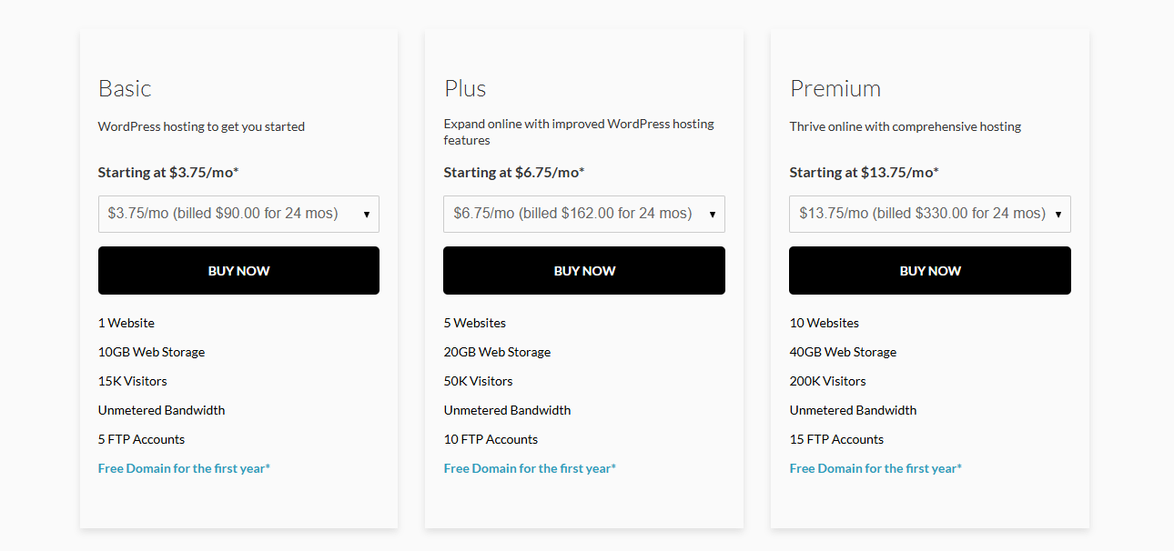Screen dimensions: 1174x551
Task: Follow Plus plan's Free Domain link
Action: pyautogui.click(x=530, y=468)
